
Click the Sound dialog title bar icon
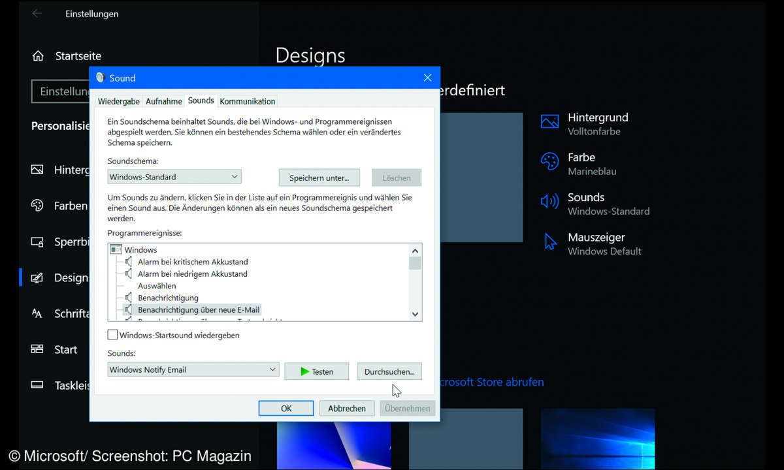tap(100, 78)
